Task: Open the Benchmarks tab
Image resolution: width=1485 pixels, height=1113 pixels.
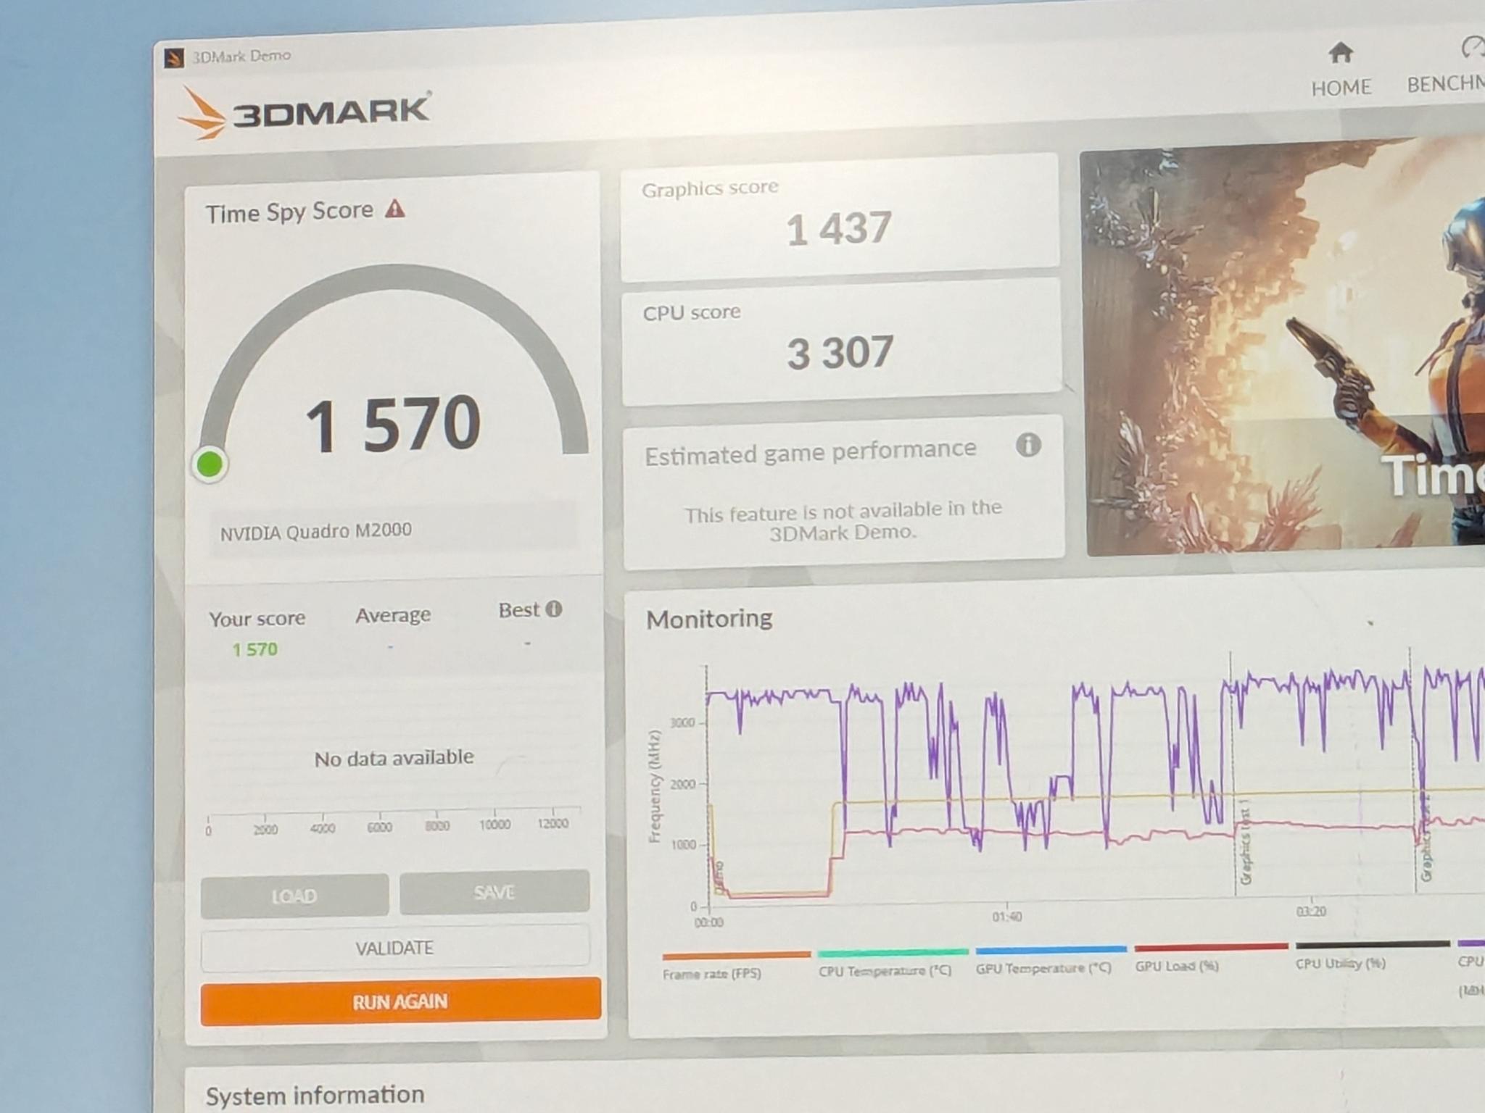Action: [x=1445, y=68]
